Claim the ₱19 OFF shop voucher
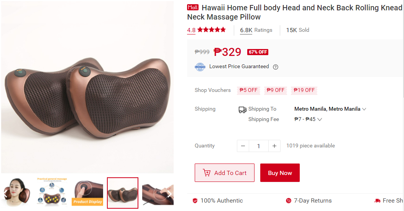Viewport: 404px width, 211px height. tap(304, 90)
